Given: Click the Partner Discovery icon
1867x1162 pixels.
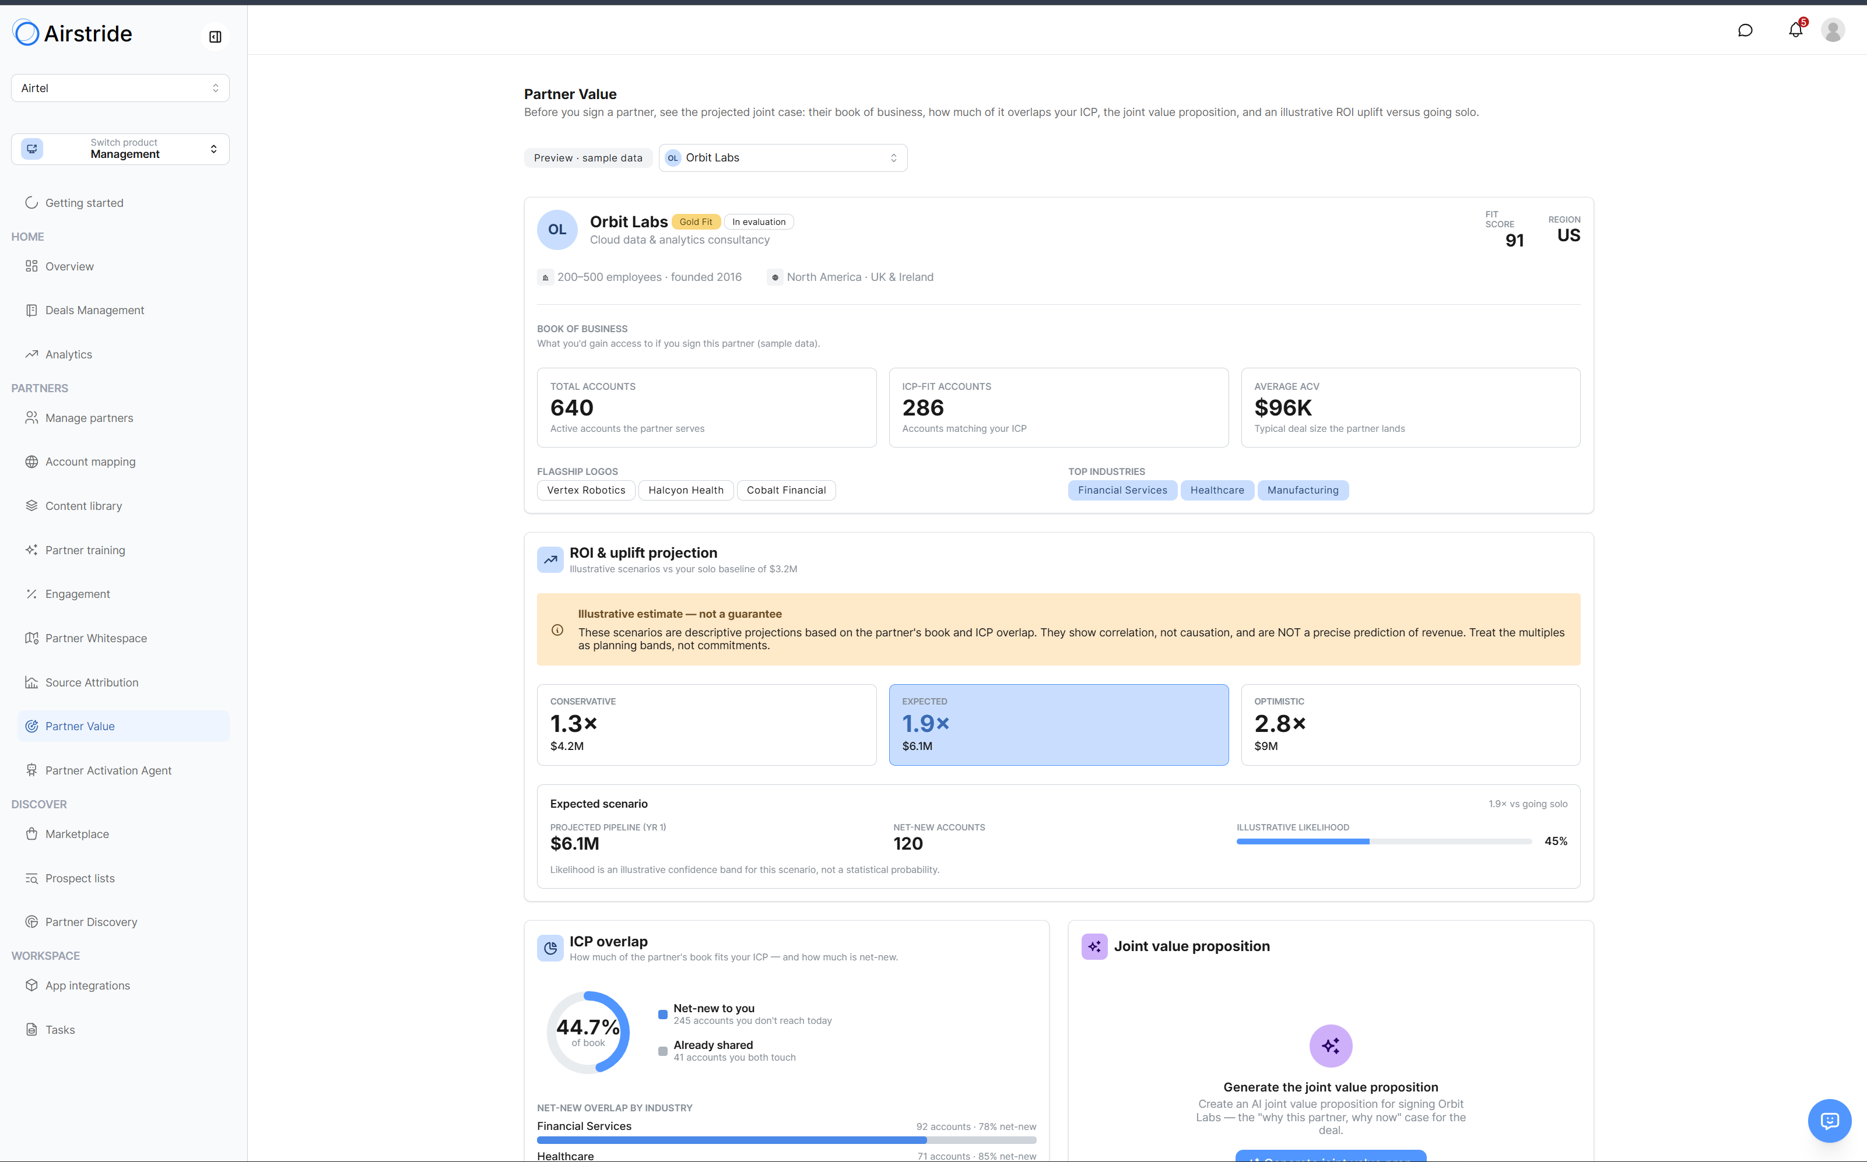Looking at the screenshot, I should pyautogui.click(x=31, y=922).
